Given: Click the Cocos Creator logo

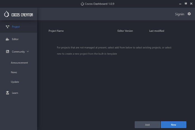Looking at the screenshot, I should (18, 14).
